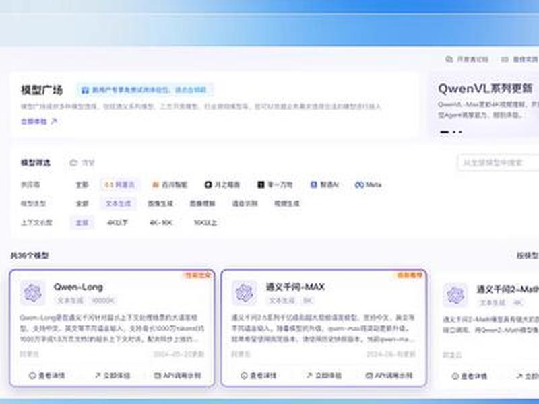
Task: Filter vendors by 智谱AI
Action: (325, 184)
